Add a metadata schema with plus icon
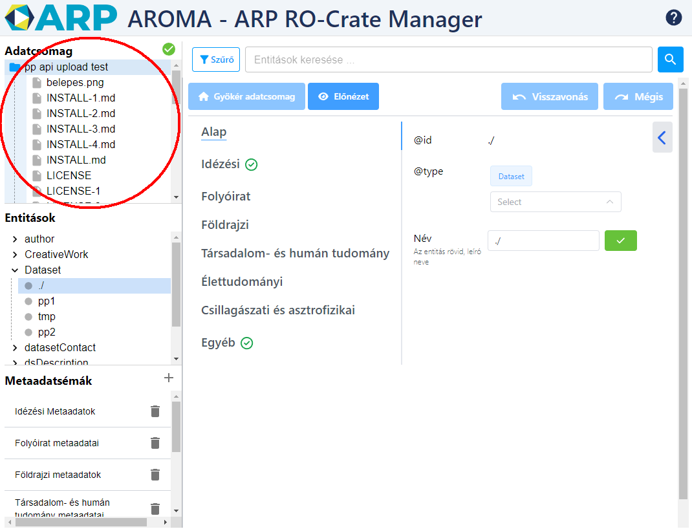The width and height of the screenshot is (692, 529). click(169, 378)
